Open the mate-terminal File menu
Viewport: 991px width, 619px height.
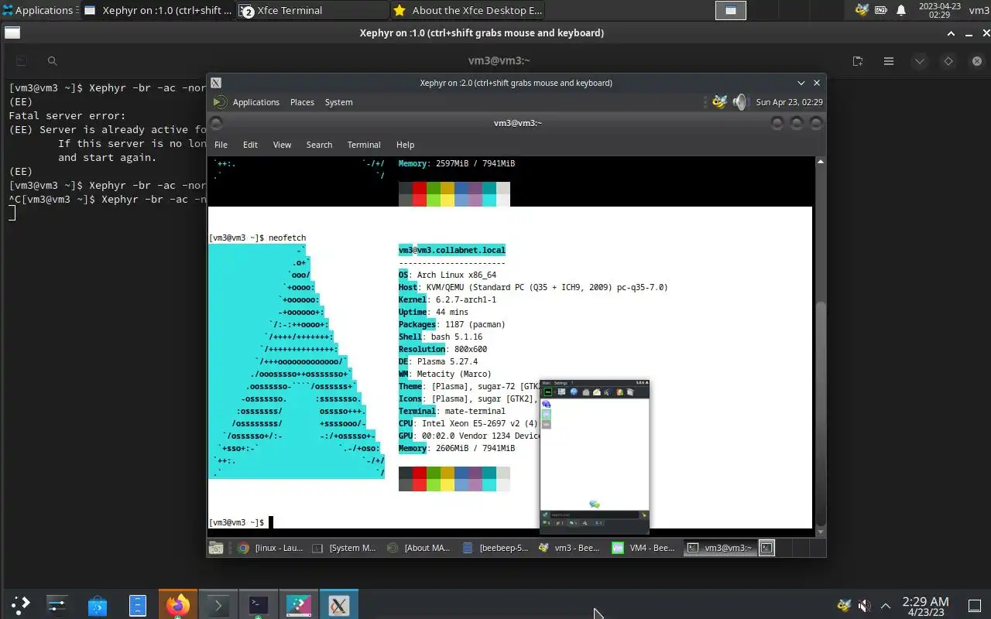pyautogui.click(x=221, y=145)
